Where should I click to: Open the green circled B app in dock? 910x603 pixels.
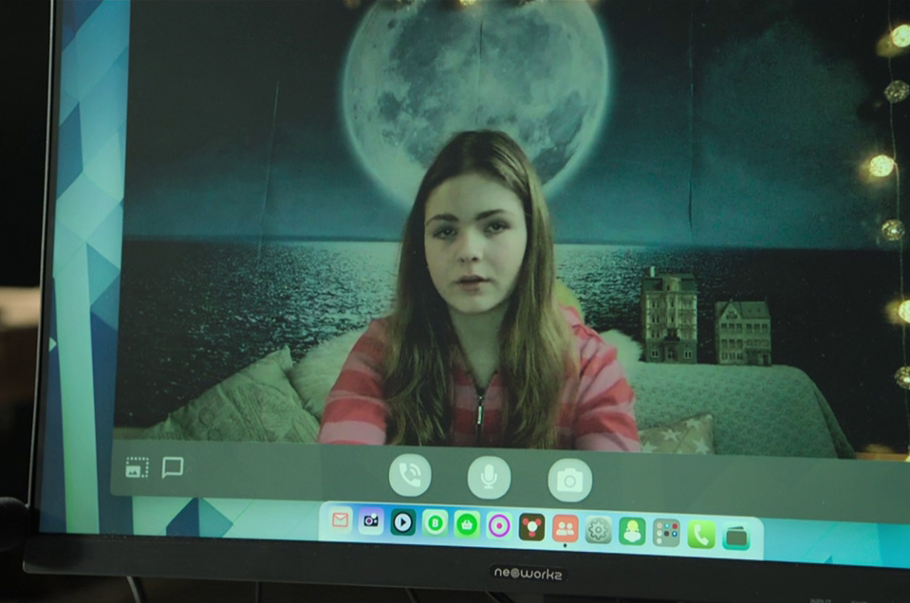pos(435,522)
